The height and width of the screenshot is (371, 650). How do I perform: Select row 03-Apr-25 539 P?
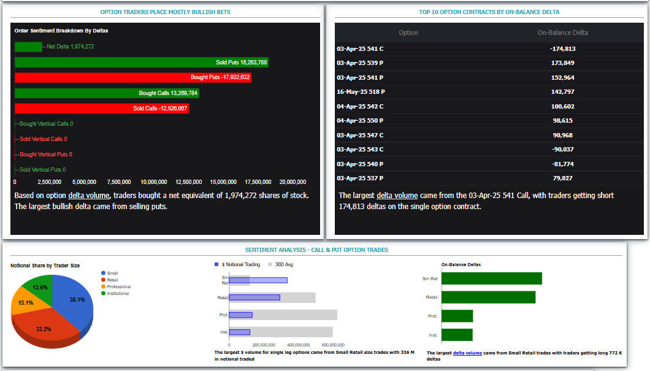click(x=489, y=63)
